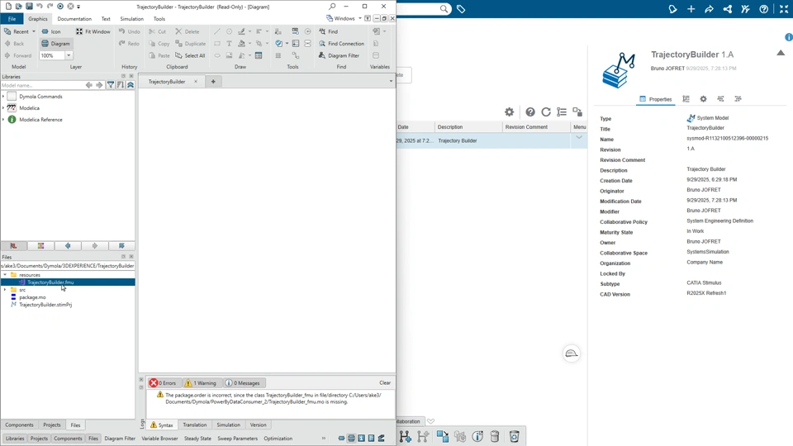
Task: Expand the Modelica library tree
Action: pyautogui.click(x=3, y=107)
